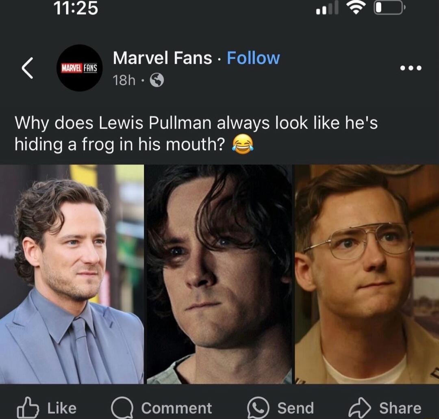Open the three-dot post options menu

pos(411,68)
